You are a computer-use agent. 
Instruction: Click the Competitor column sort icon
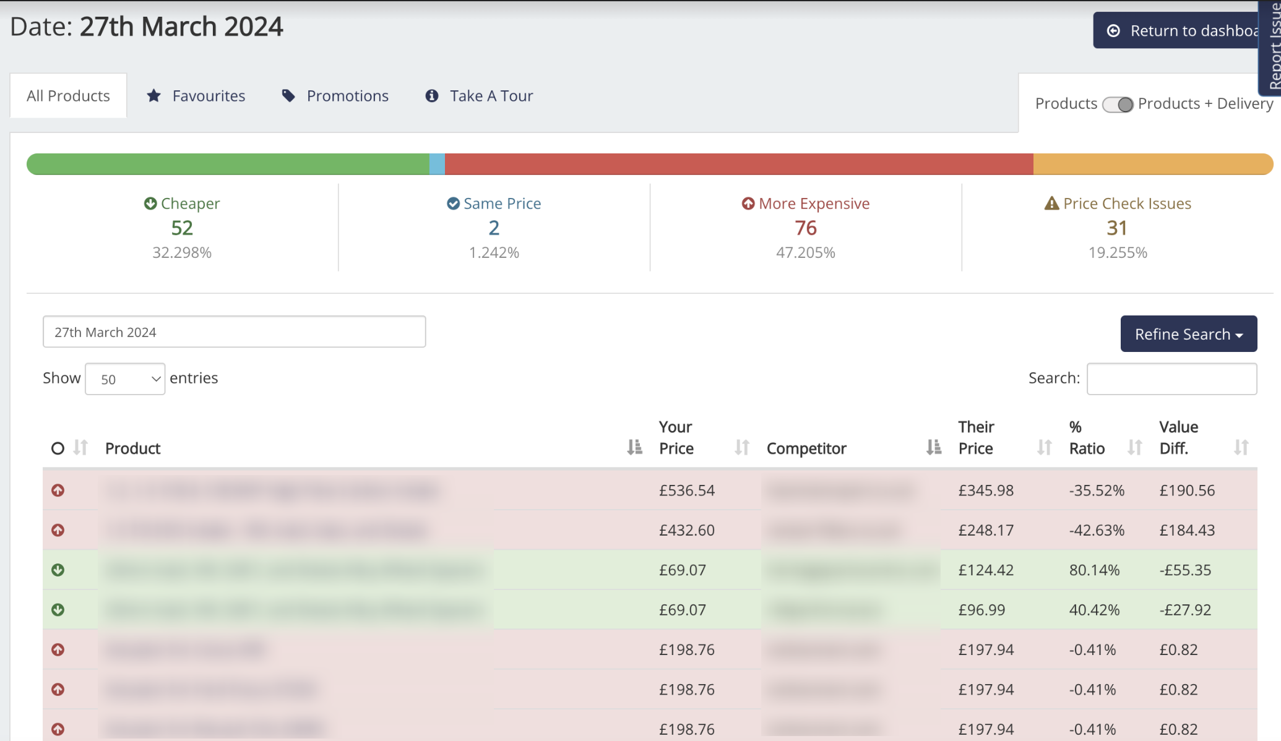(934, 447)
